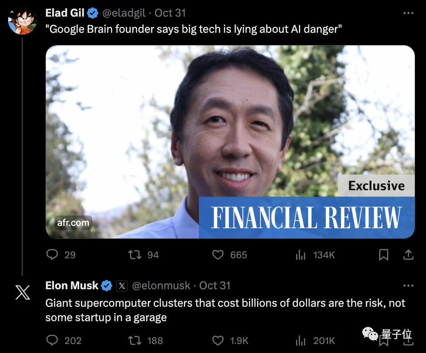
Task: Reply to Elad Gil's tweet
Action: point(53,255)
